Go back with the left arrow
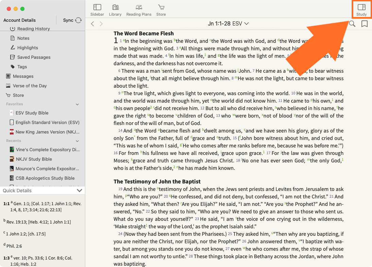The width and height of the screenshot is (372, 267). [92, 24]
